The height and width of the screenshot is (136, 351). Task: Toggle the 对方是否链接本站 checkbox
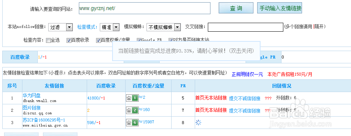coord(170,40)
